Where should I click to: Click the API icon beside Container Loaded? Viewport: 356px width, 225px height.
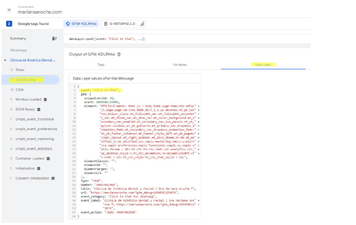tap(48, 159)
